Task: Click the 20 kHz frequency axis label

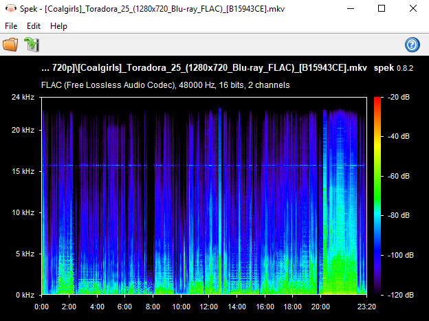Action: [23, 130]
